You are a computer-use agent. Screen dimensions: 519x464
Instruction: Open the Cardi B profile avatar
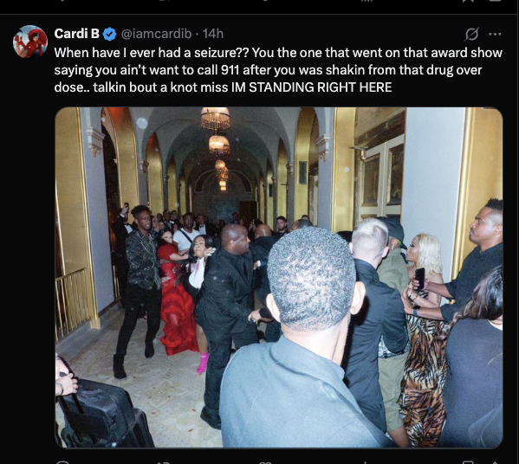(30, 42)
